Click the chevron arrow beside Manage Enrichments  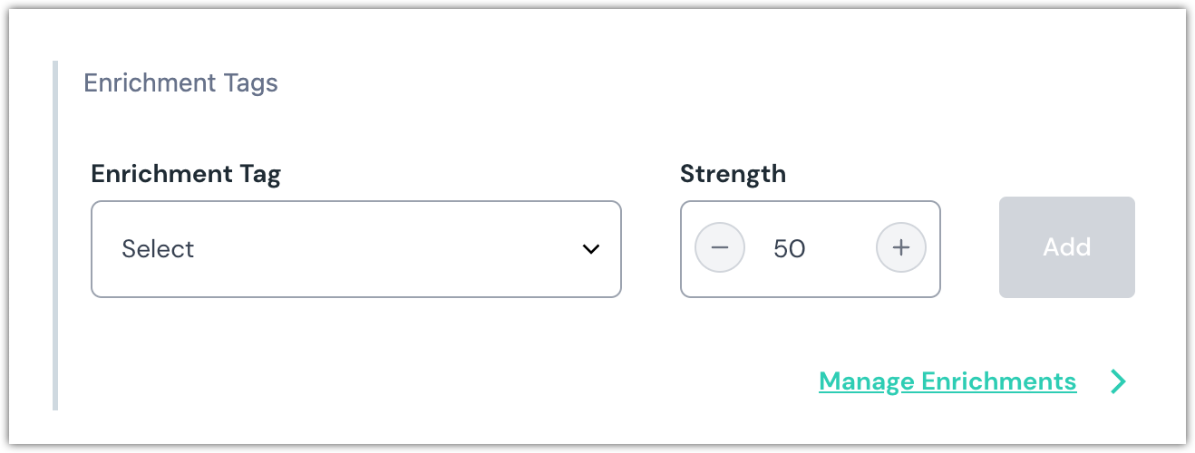tap(1118, 381)
